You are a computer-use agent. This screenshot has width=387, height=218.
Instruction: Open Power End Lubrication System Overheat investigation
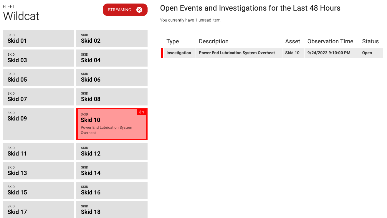click(x=237, y=53)
